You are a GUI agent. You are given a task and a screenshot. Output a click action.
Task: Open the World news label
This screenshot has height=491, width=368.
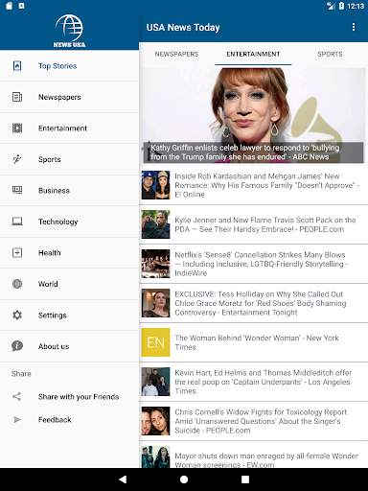point(48,284)
